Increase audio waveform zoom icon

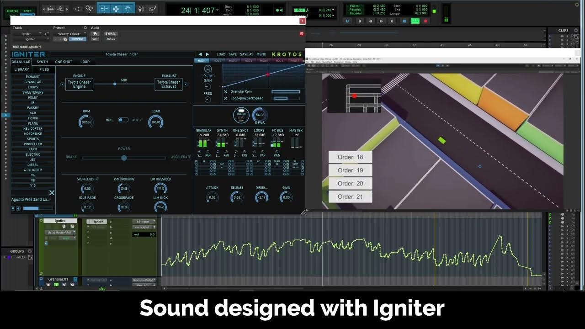(50, 9)
